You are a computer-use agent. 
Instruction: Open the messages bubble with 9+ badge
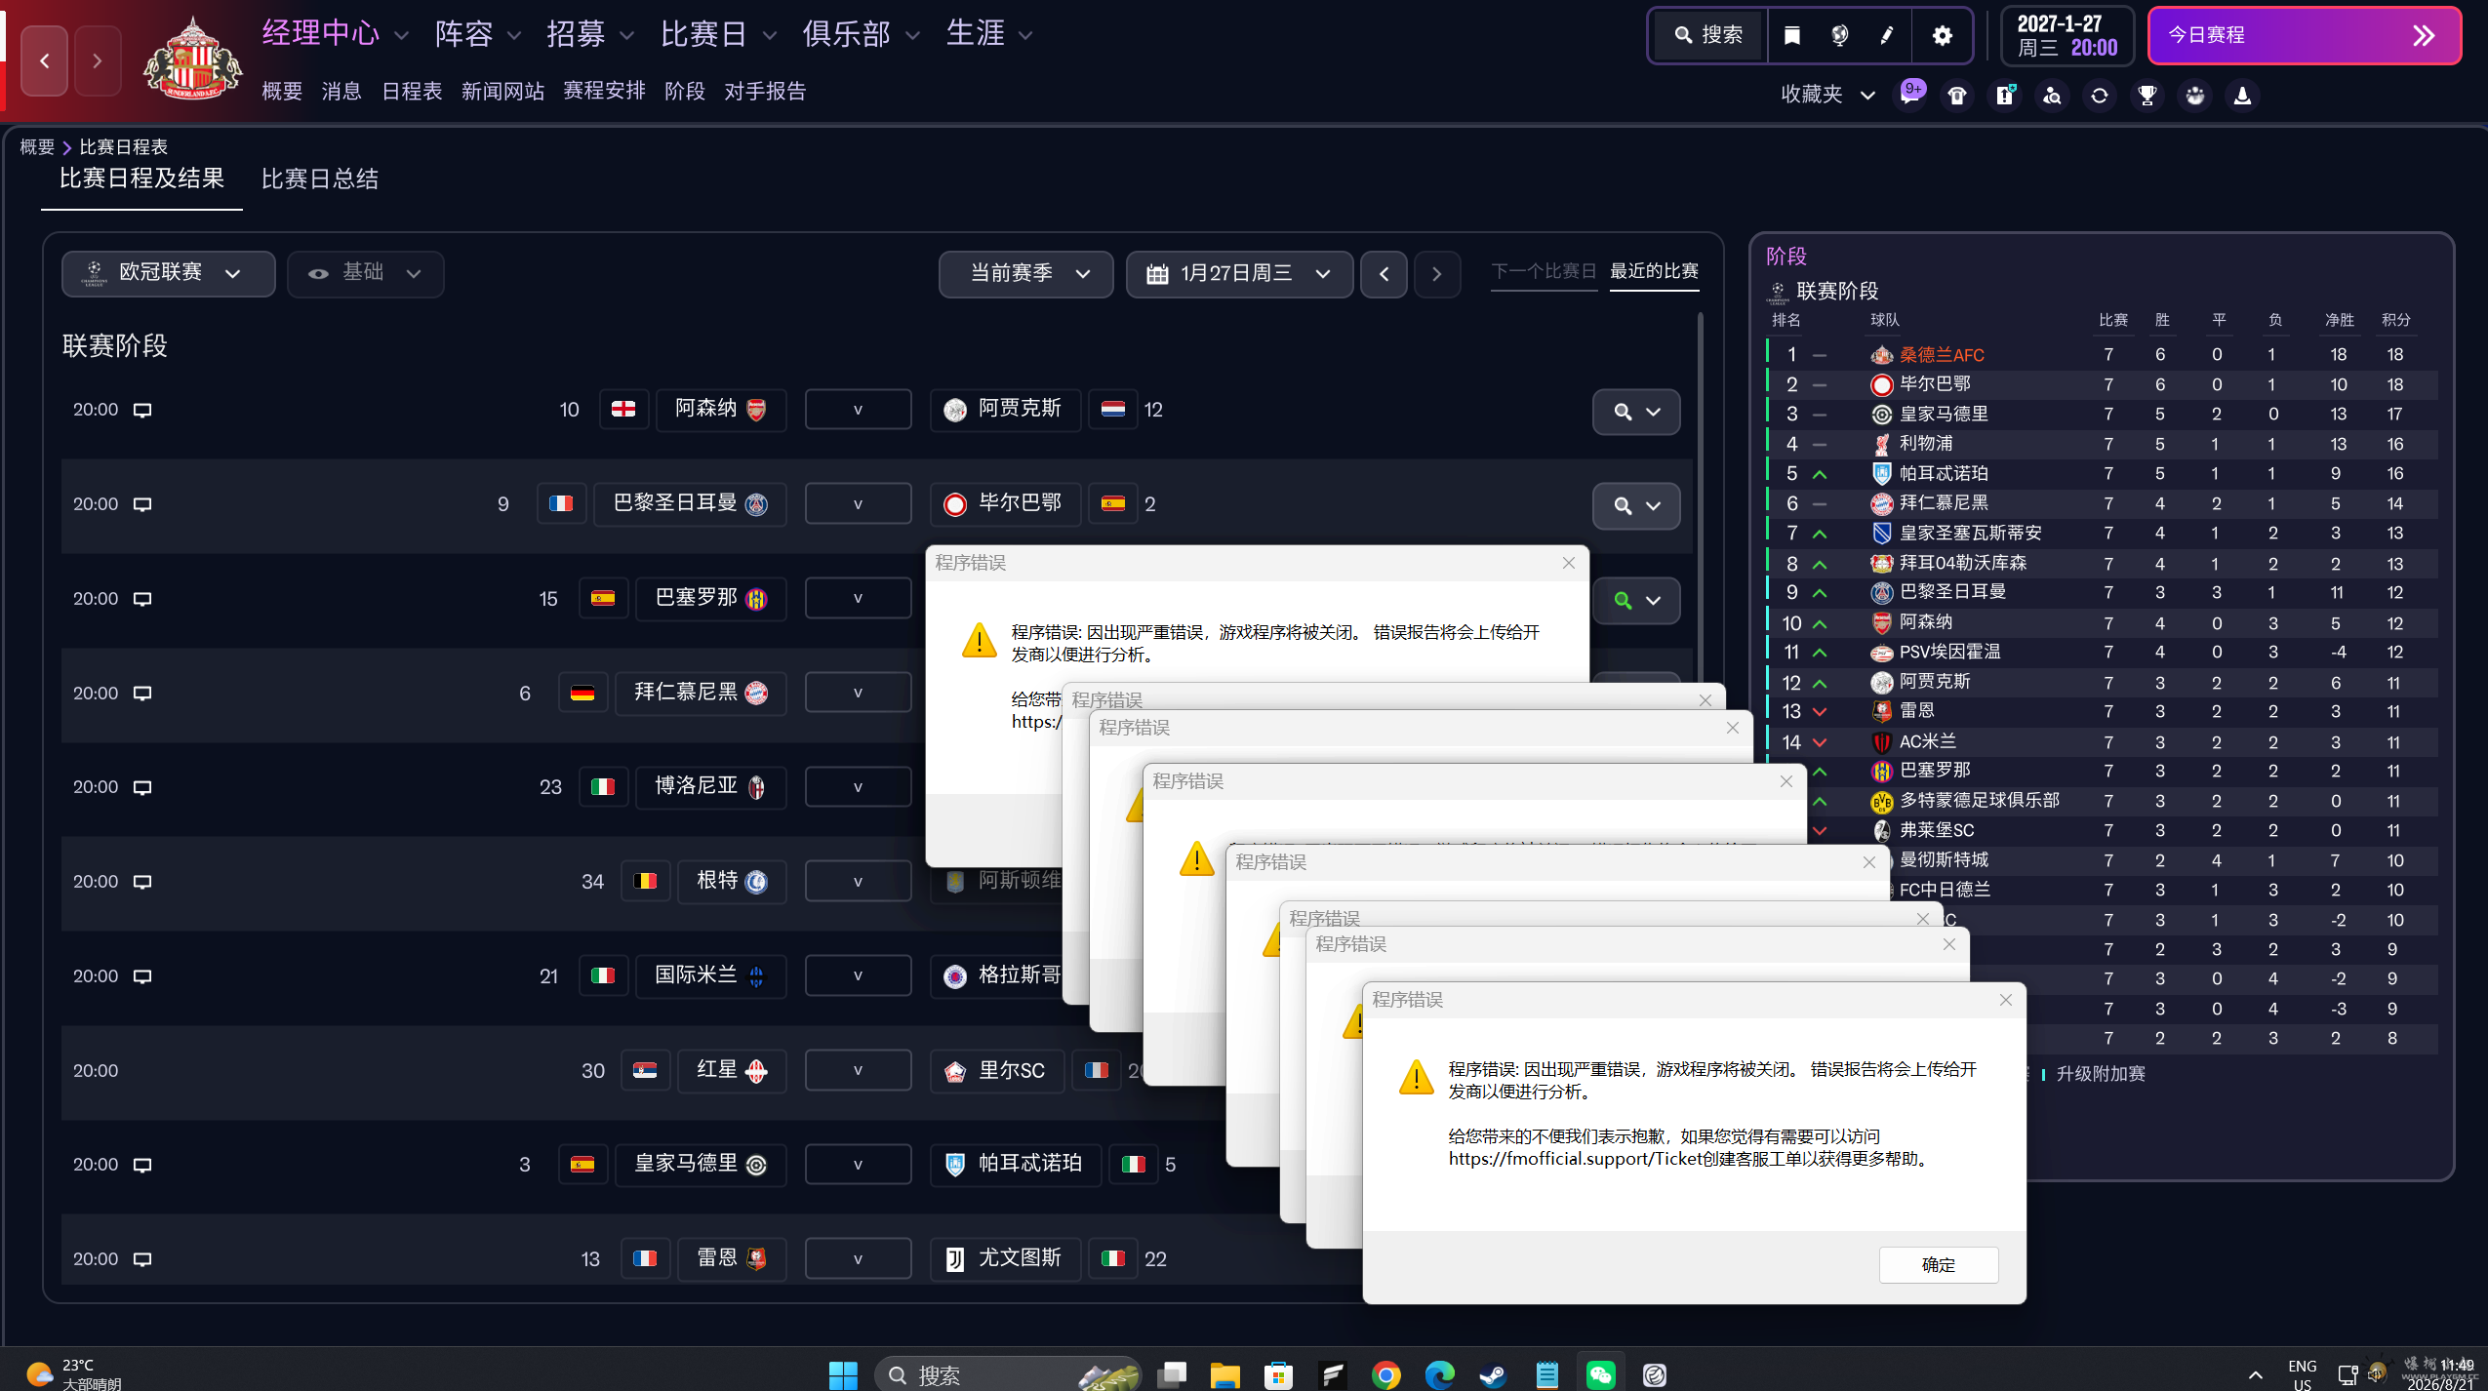(1910, 95)
